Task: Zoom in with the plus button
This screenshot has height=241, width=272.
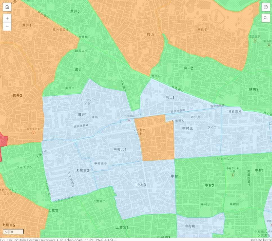Action: pyautogui.click(x=7, y=18)
